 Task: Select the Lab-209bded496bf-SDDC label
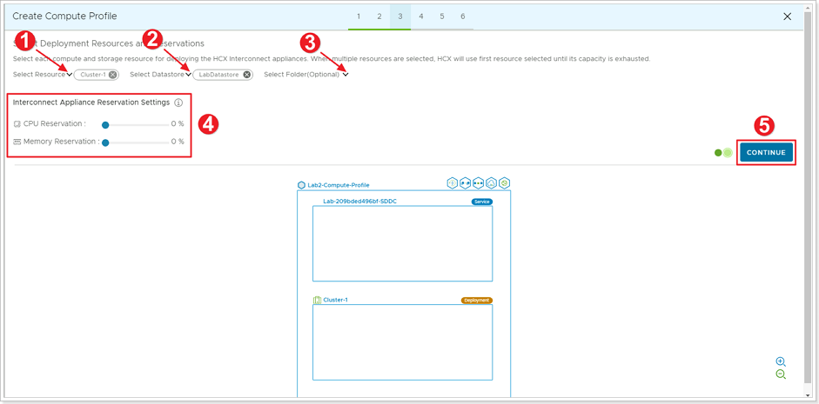(359, 202)
